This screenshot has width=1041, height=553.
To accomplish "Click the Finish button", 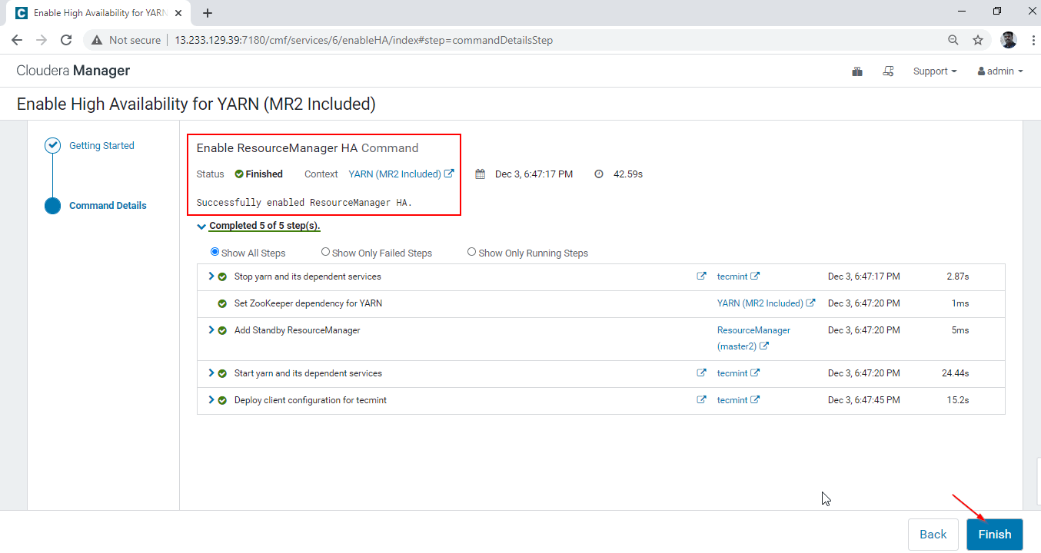I will [x=994, y=535].
